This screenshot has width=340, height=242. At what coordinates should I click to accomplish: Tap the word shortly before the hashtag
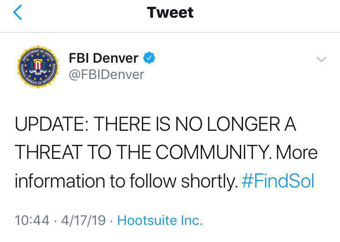tap(209, 182)
